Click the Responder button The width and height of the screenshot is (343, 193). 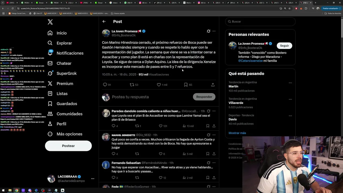click(x=204, y=97)
